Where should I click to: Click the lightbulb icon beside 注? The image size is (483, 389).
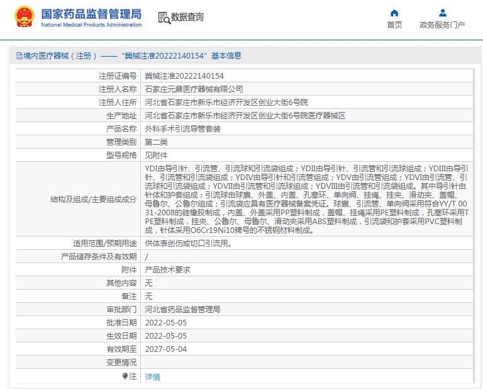125,376
